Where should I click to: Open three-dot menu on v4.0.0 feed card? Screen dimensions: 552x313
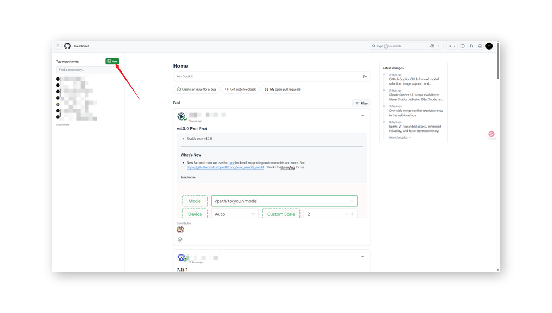[362, 116]
